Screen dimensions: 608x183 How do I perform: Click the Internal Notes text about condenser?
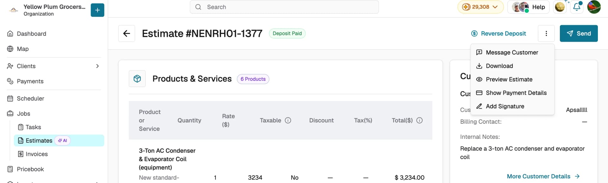coord(522,153)
